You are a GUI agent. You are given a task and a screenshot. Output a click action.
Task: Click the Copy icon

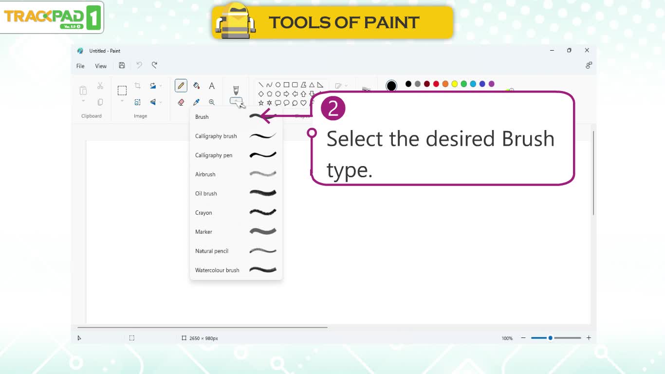[x=100, y=102]
